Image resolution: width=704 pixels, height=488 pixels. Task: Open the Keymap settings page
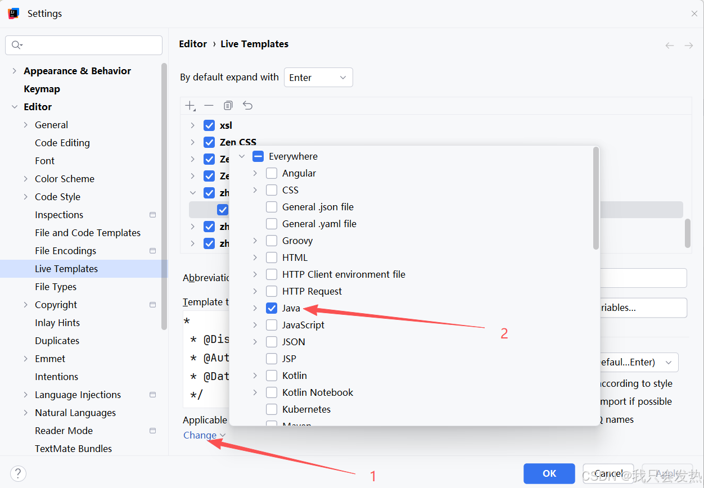(x=42, y=89)
